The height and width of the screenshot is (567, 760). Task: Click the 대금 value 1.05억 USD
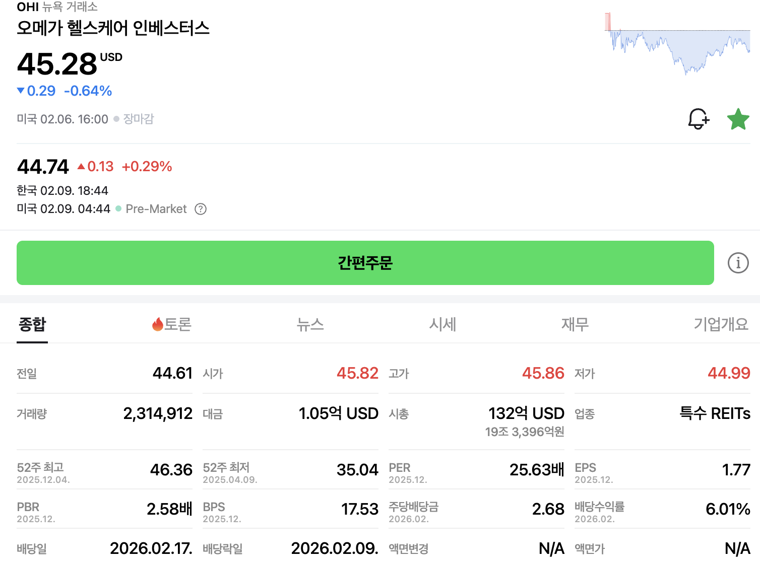pos(339,413)
